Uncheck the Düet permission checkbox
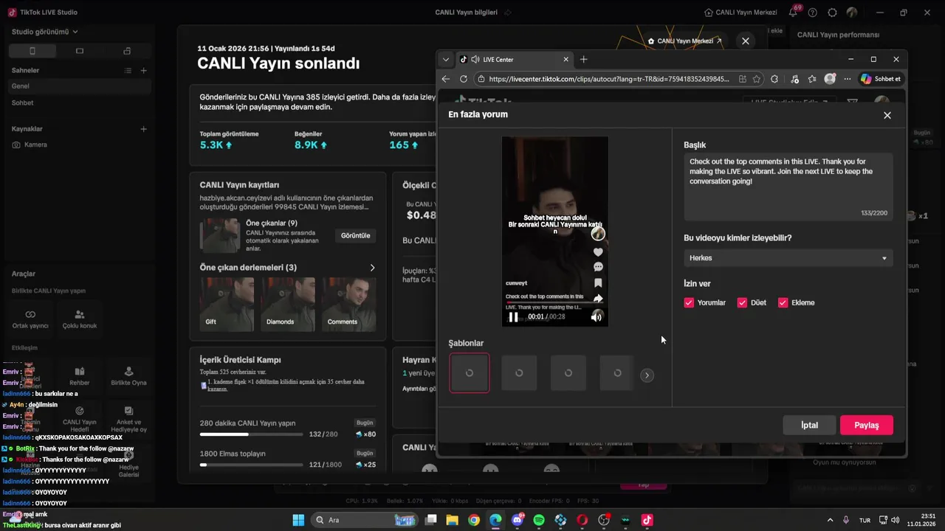945x531 pixels. [x=742, y=302]
